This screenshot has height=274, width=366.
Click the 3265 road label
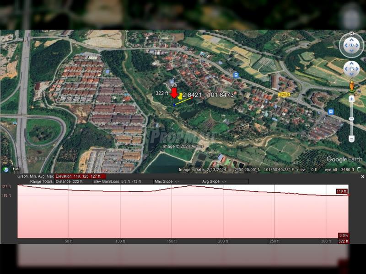[284, 95]
